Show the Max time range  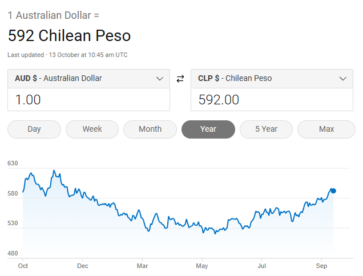tap(326, 129)
